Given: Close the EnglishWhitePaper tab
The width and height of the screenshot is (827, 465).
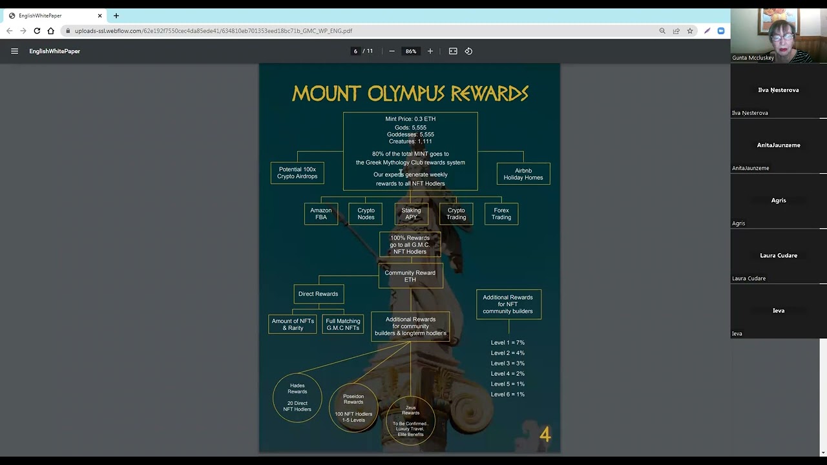Looking at the screenshot, I should [99, 15].
